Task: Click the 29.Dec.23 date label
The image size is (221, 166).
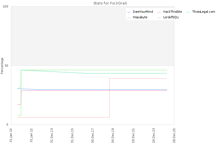Action: pyautogui.click(x=154, y=136)
